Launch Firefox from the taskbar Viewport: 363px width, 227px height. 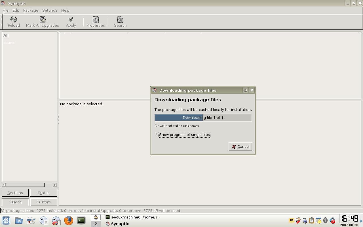(69, 220)
